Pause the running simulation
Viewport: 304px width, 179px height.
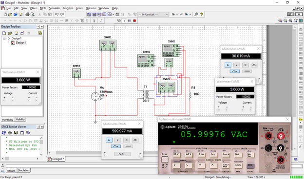[129, 21]
